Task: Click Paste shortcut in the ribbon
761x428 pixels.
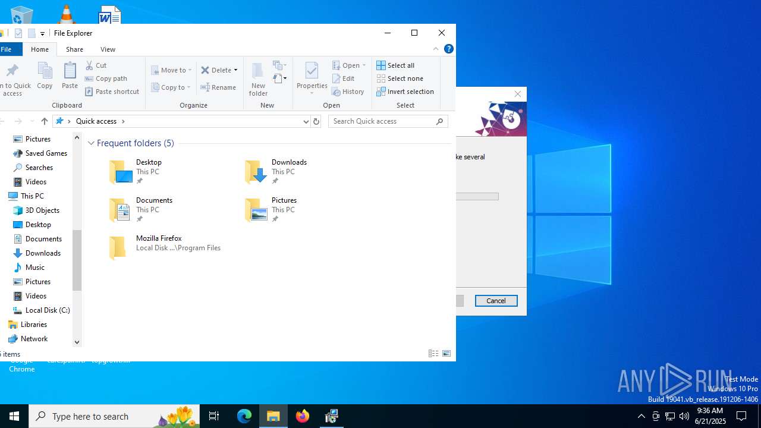Action: point(112,92)
